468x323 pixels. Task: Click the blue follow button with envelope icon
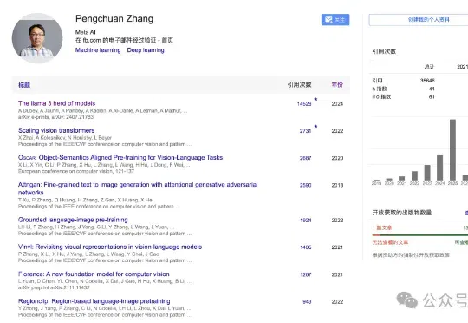[x=335, y=20]
